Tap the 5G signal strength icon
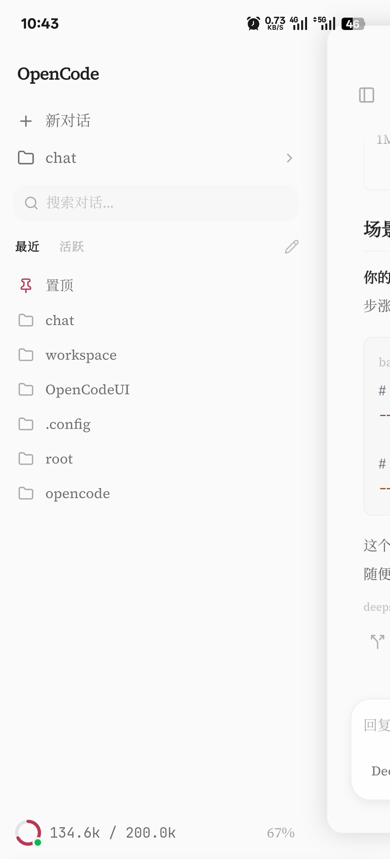 324,23
